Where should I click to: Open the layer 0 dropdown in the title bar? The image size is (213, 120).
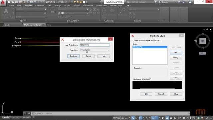pos(100,2)
